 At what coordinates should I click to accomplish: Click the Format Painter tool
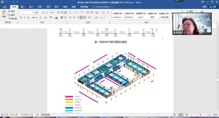[x=12, y=19]
